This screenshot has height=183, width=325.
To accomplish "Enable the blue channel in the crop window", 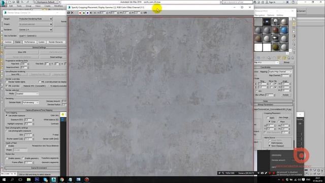I will (x=87, y=13).
